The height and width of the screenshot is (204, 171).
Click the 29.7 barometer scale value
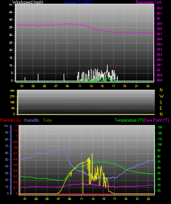pos(159,34)
